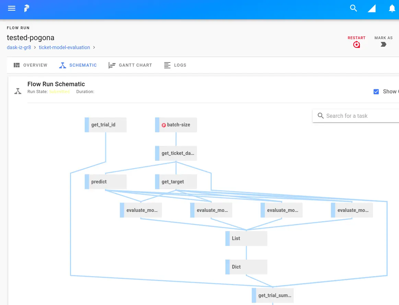
Task: Click the Mark As arrow icon
Action: coord(383,44)
